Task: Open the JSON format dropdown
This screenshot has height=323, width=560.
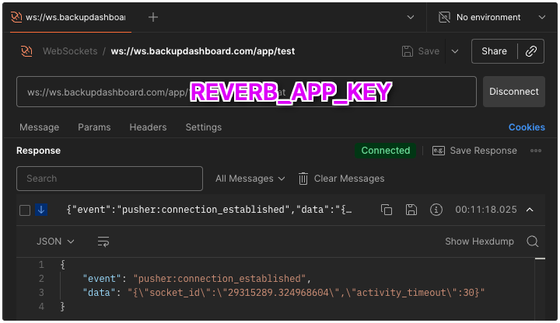Action: pyautogui.click(x=55, y=241)
